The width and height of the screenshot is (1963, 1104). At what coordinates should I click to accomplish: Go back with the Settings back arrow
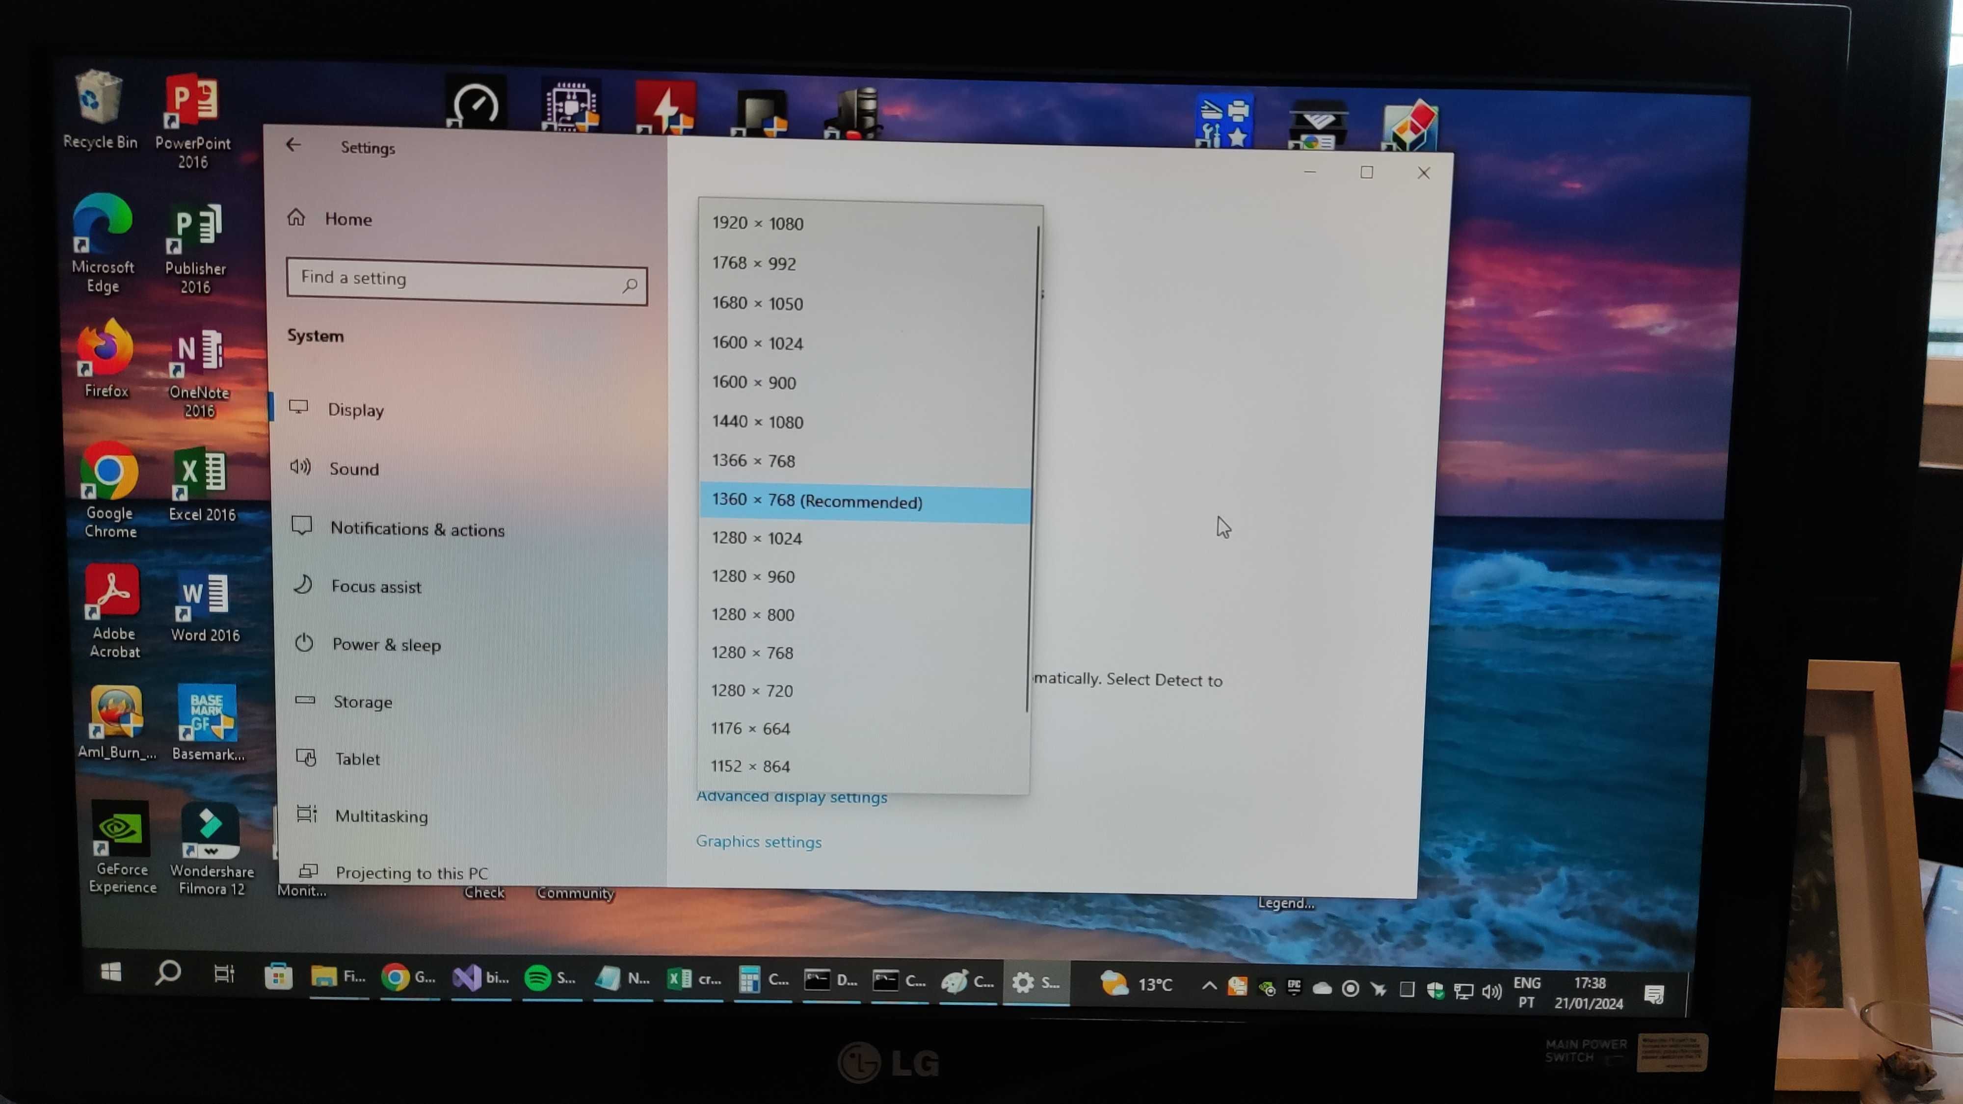click(293, 145)
